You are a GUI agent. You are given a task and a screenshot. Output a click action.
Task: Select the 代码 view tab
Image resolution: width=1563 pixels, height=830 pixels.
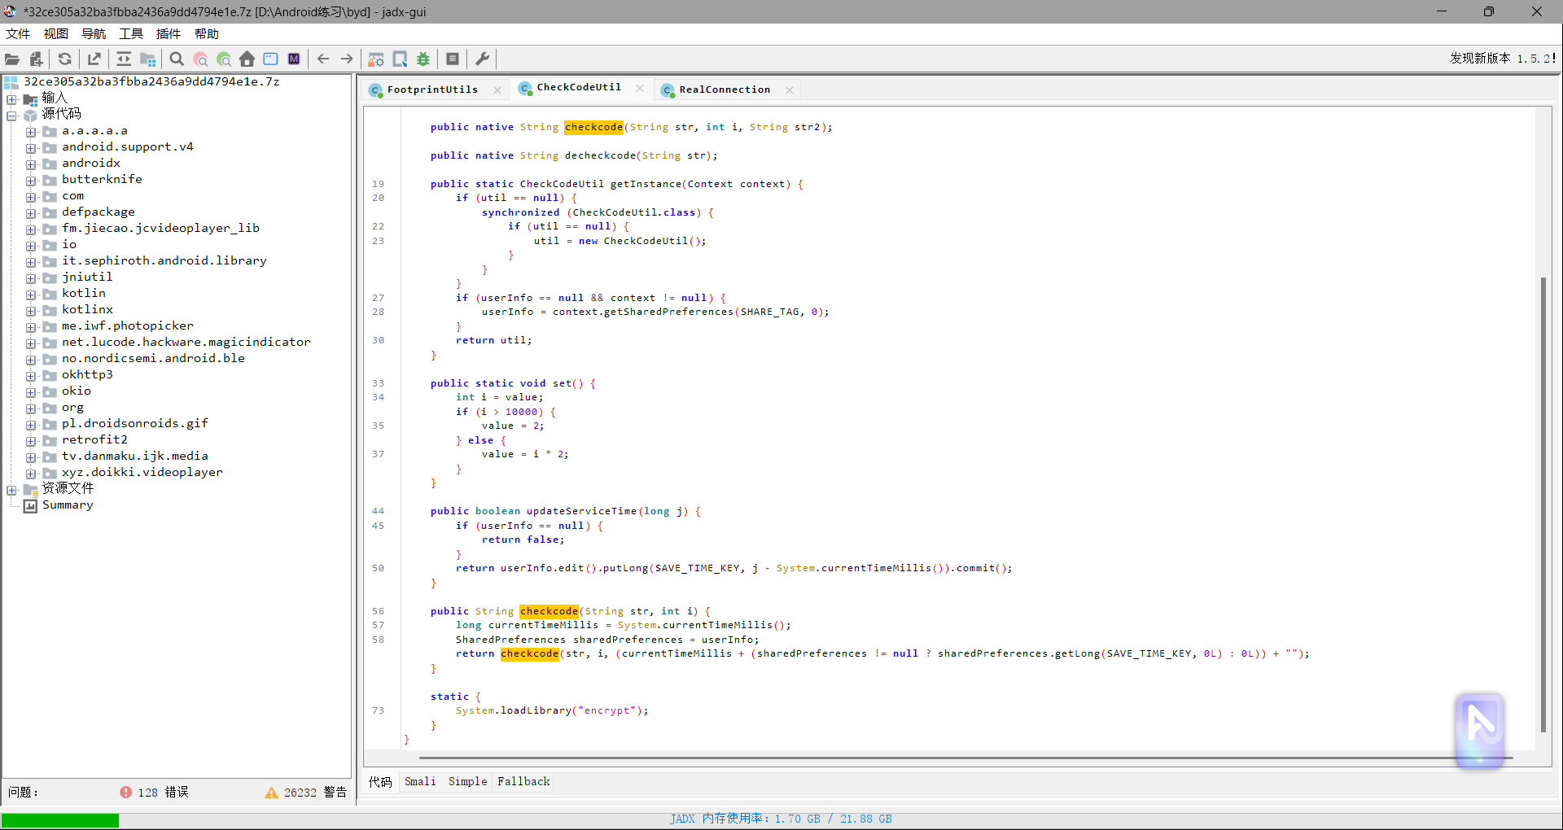tap(380, 781)
